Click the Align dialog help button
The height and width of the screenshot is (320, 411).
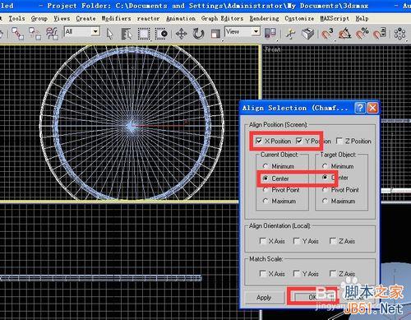[360, 108]
